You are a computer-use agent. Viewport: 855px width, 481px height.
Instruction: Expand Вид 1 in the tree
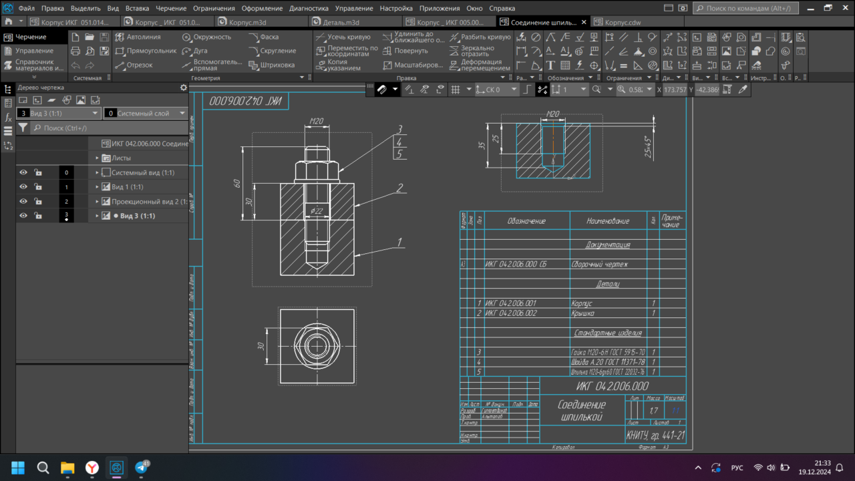pos(97,187)
